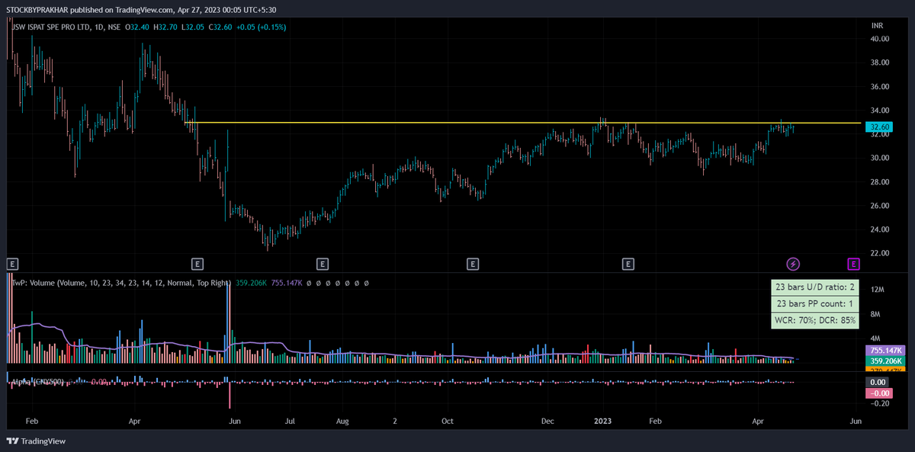Click the 22.00 price scale label
The height and width of the screenshot is (452, 915).
880,253
